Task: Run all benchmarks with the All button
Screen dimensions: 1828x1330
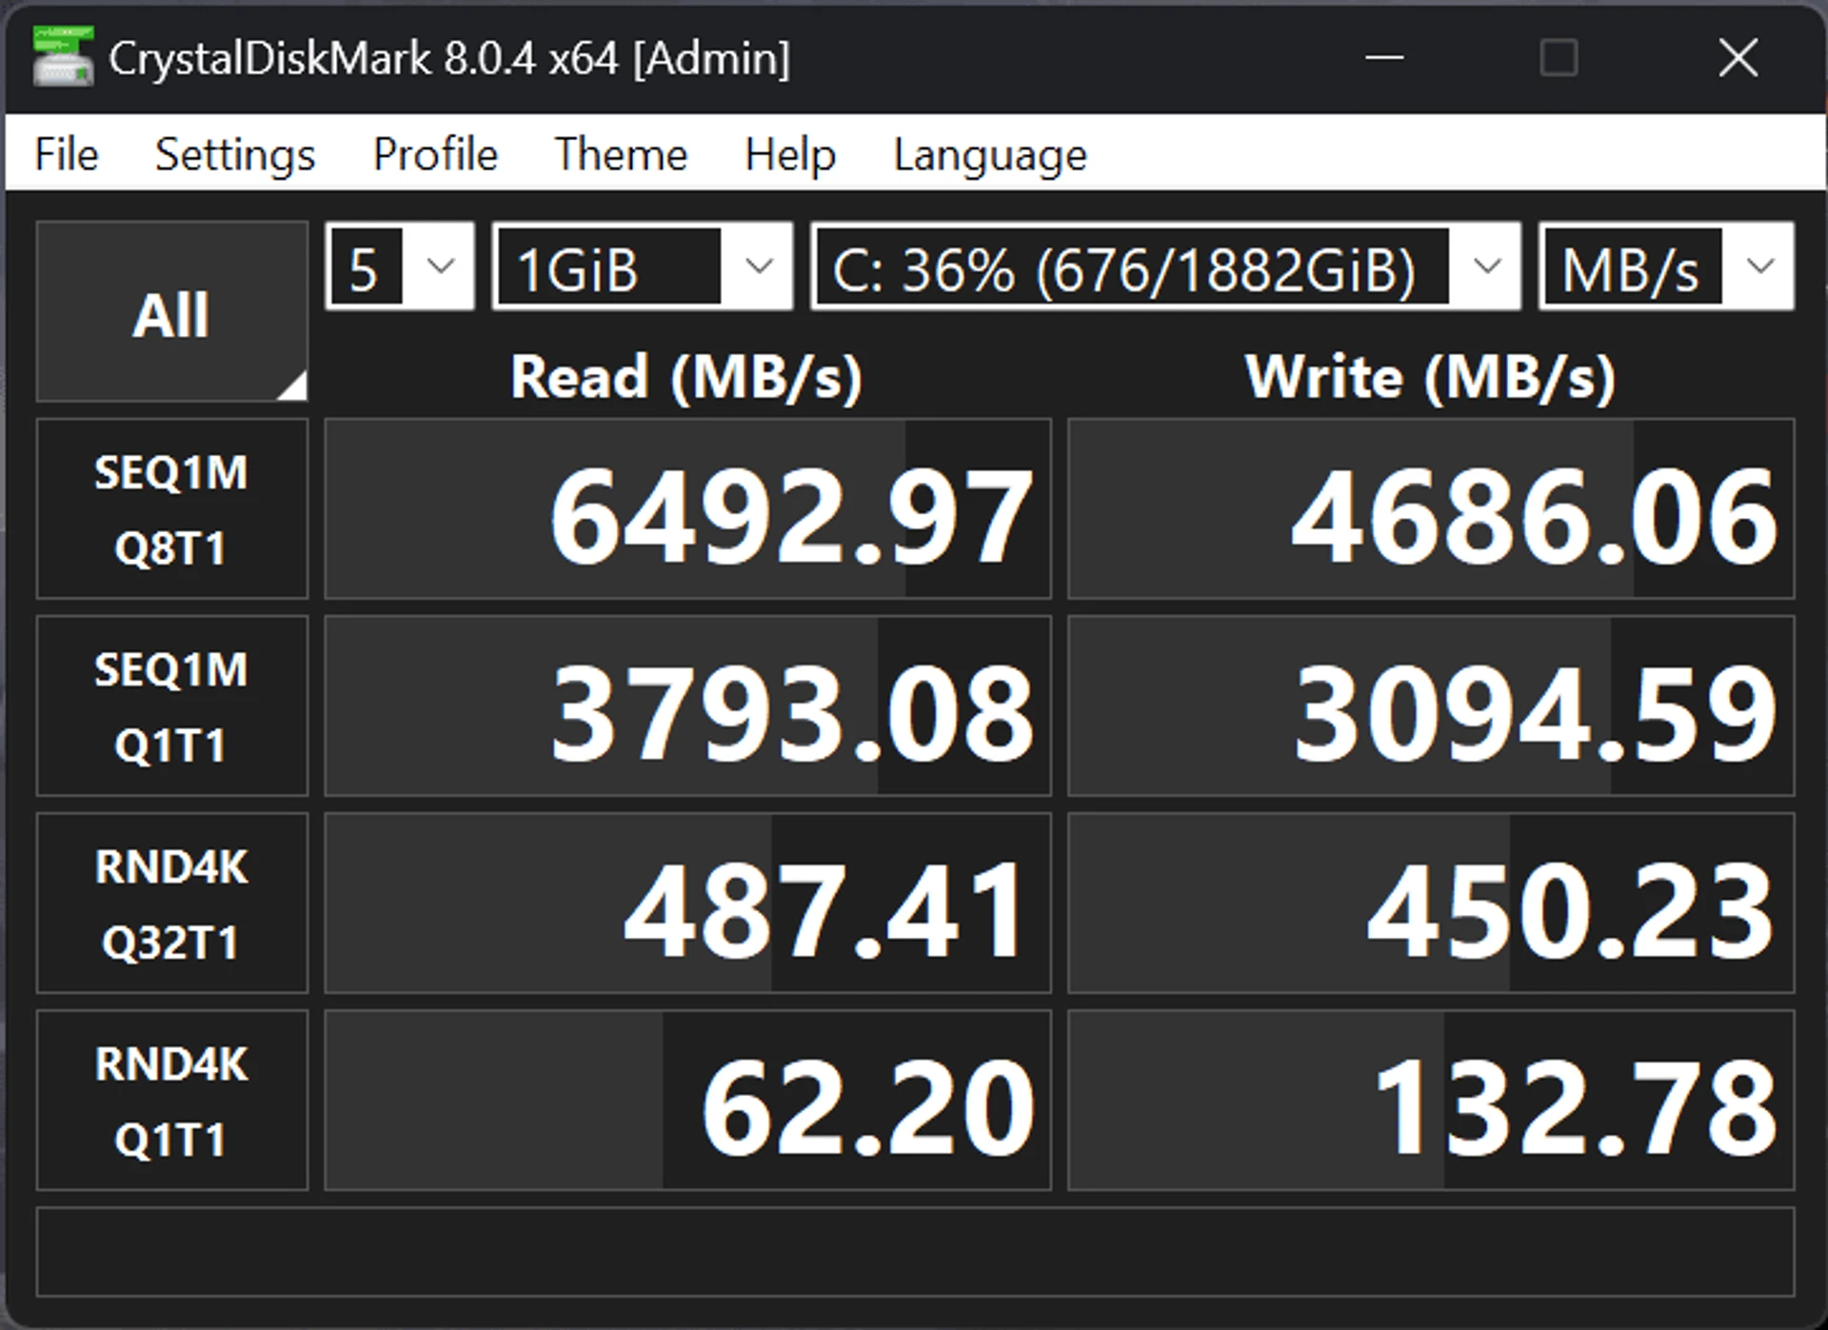Action: point(172,311)
